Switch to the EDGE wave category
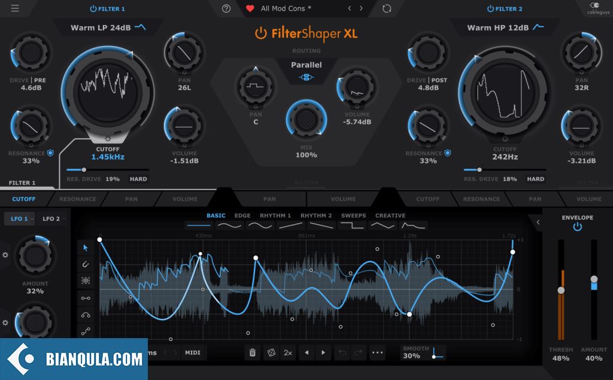613x380 pixels. pos(242,215)
